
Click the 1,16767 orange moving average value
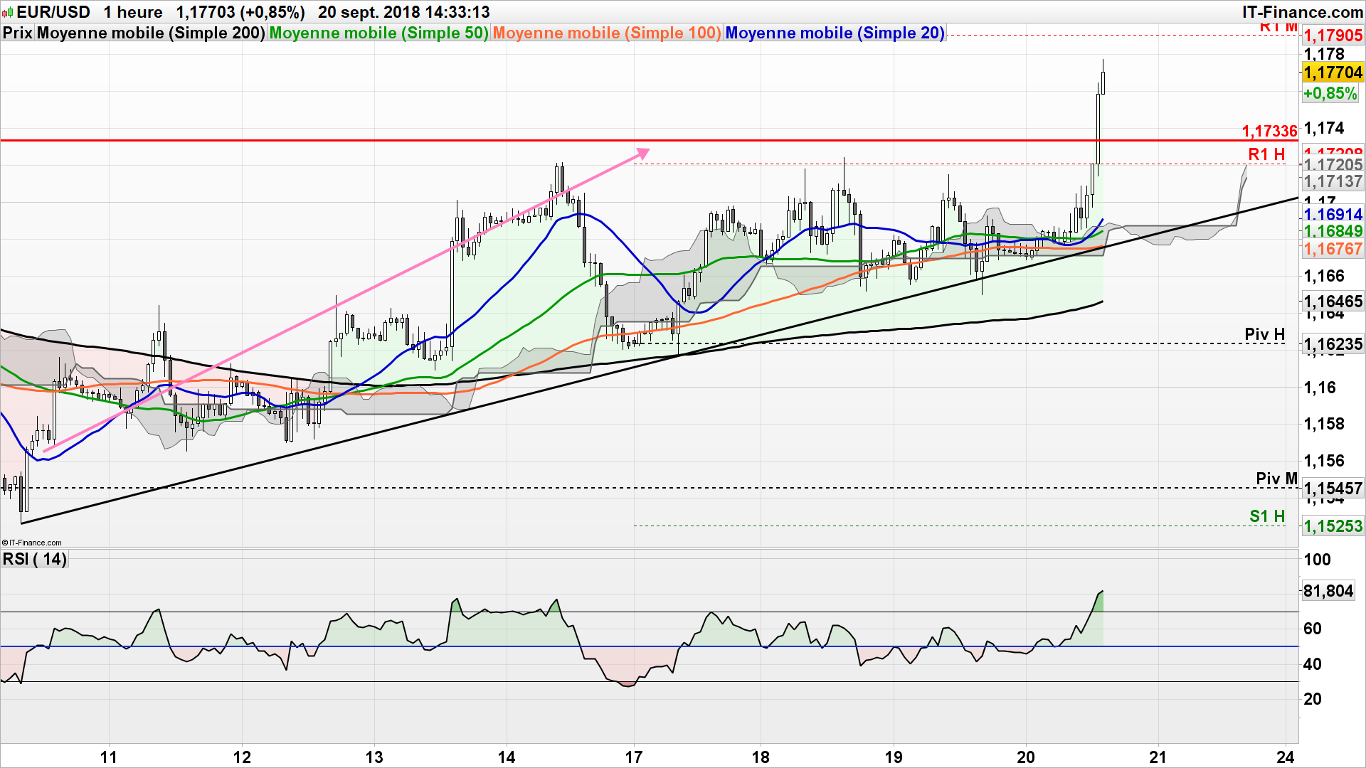tap(1333, 249)
